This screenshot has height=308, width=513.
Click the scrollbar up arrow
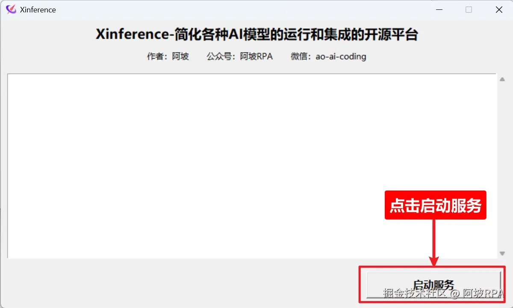[502, 79]
